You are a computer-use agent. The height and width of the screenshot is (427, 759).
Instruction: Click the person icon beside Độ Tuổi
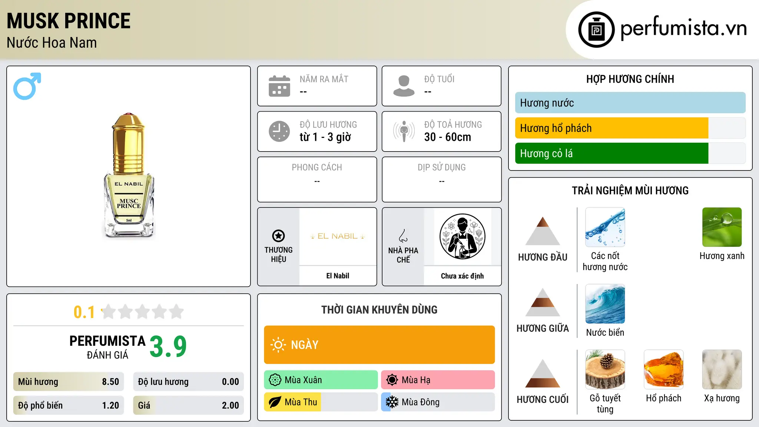click(x=404, y=86)
